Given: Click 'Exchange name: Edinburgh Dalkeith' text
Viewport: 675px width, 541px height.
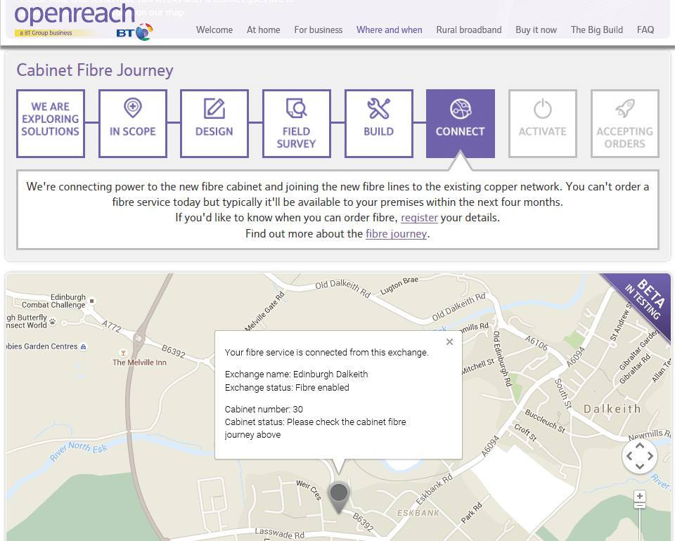Looking at the screenshot, I should pyautogui.click(x=296, y=374).
